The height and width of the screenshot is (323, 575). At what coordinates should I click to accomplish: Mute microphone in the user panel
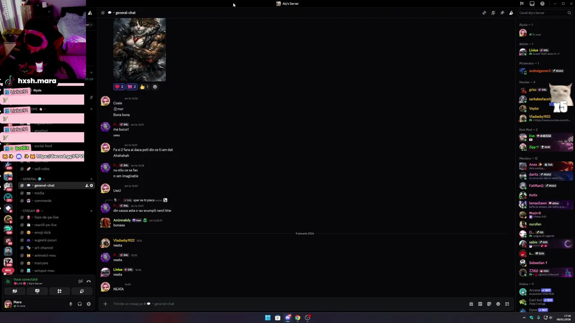pos(71,304)
